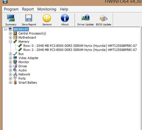The width and height of the screenshot is (142, 130).
Task: Open the Monitoring menu
Action: click(47, 9)
